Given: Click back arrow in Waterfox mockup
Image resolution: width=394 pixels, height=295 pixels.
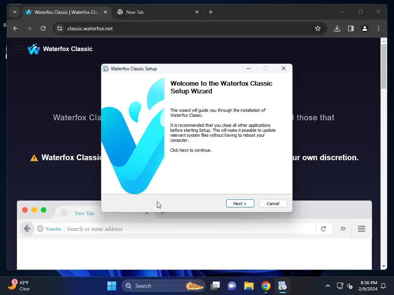Looking at the screenshot, I should click(27, 229).
